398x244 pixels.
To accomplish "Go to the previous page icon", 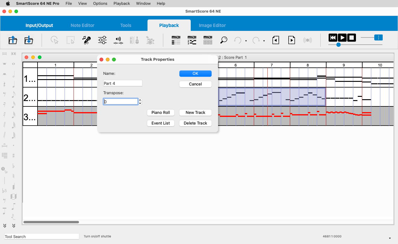I will (x=276, y=40).
